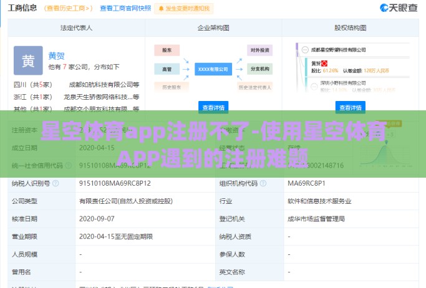This screenshot has height=288, width=426.
Task: Click the 核准日期 label
Action: [24, 219]
